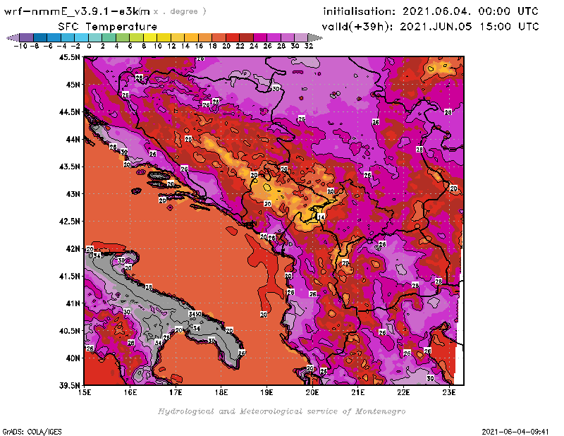The height and width of the screenshot is (436, 564).
Task: Click the yellow legend swatch between 8 and 10
Action: click(150, 37)
